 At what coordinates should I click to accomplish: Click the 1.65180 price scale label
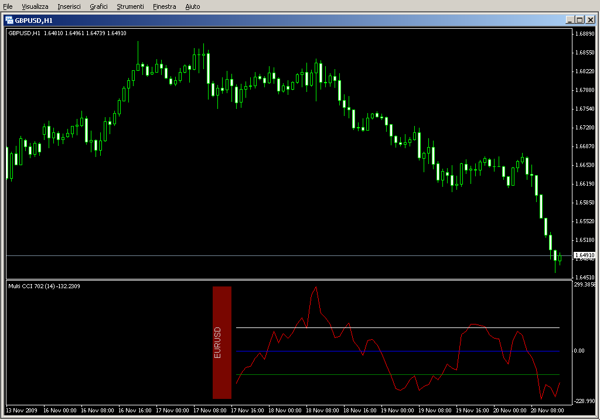click(x=585, y=240)
